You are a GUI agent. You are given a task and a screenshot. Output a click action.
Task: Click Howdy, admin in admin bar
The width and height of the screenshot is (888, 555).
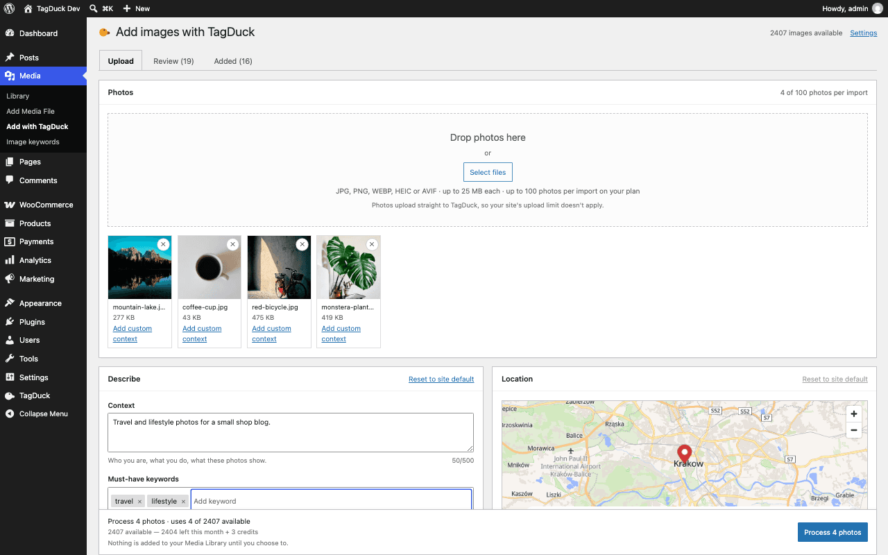pos(845,8)
